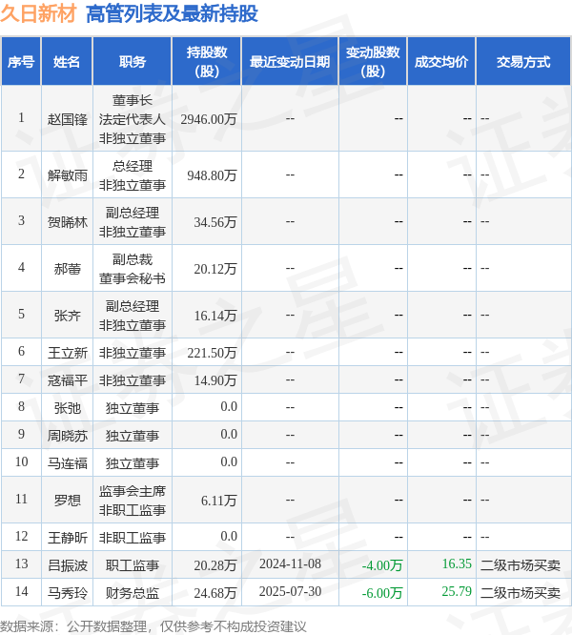This screenshot has height=635, width=572.
Task: Click the name 马秀玲
Action: tap(67, 593)
